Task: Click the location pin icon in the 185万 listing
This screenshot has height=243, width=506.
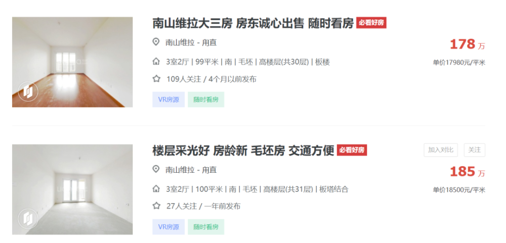Action: pos(156,169)
